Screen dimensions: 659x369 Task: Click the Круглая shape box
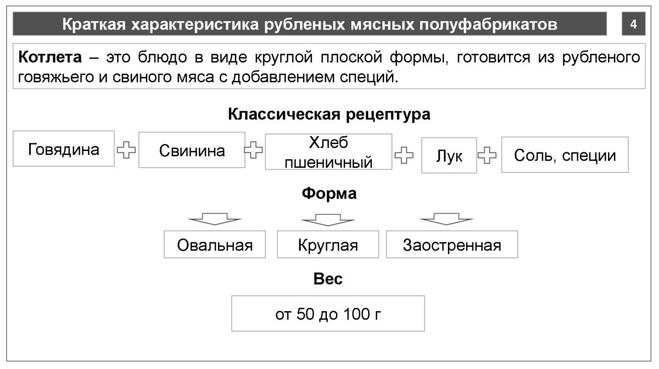pos(328,244)
